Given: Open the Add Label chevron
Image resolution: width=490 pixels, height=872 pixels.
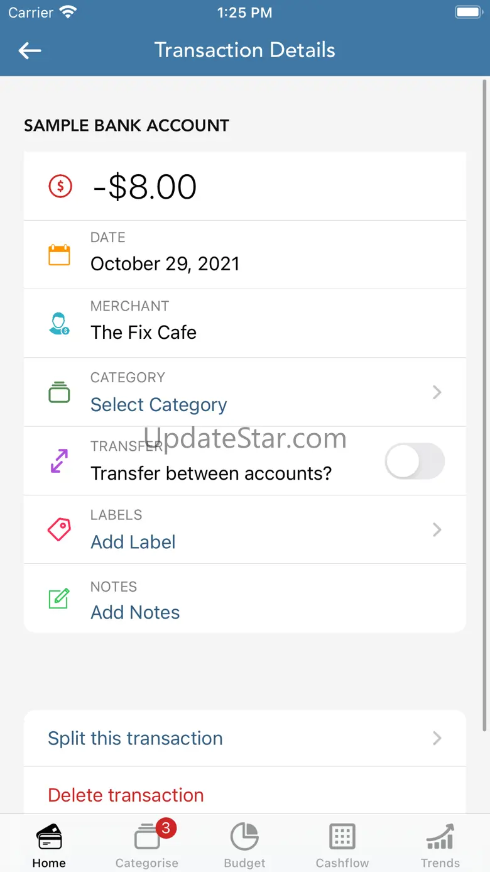Looking at the screenshot, I should (437, 529).
